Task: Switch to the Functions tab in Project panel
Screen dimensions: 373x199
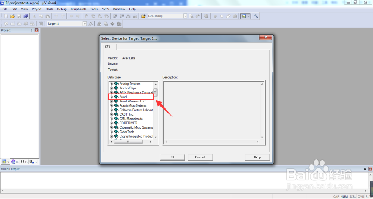Action: (x=24, y=162)
